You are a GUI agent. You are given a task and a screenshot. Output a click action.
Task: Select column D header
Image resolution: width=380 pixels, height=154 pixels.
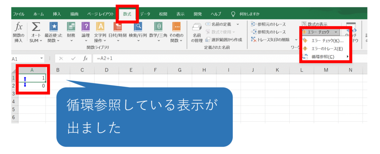(x=107, y=70)
